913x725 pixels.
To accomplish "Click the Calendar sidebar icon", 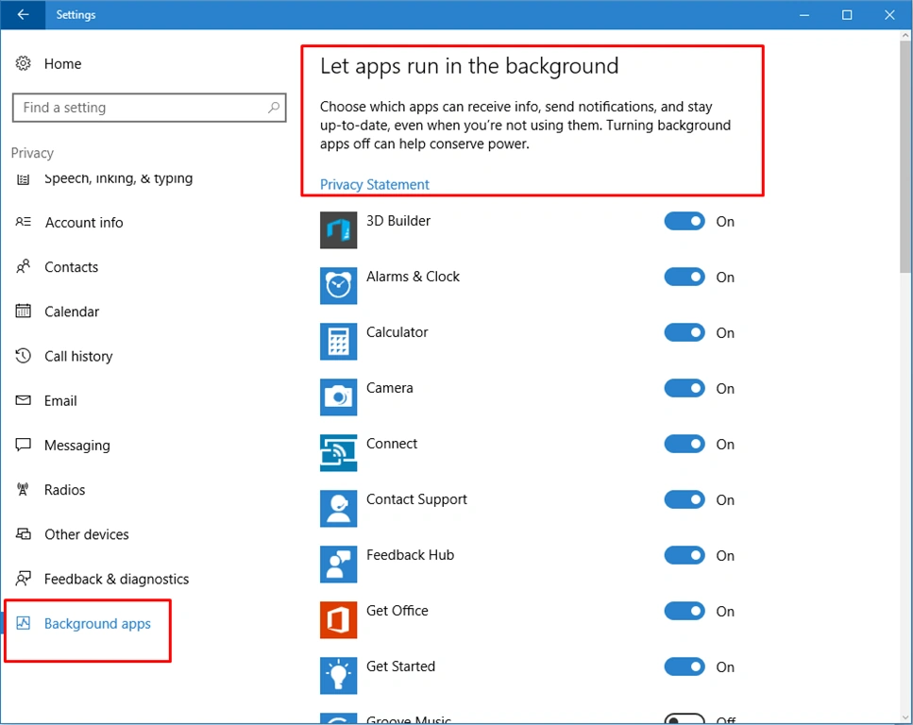I will (x=23, y=311).
